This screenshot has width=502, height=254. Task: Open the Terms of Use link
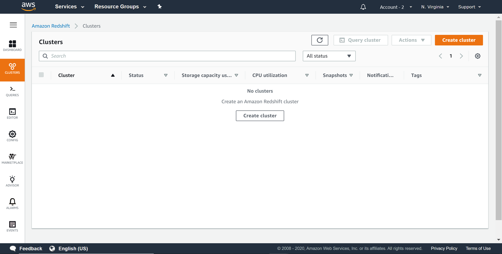(478, 248)
